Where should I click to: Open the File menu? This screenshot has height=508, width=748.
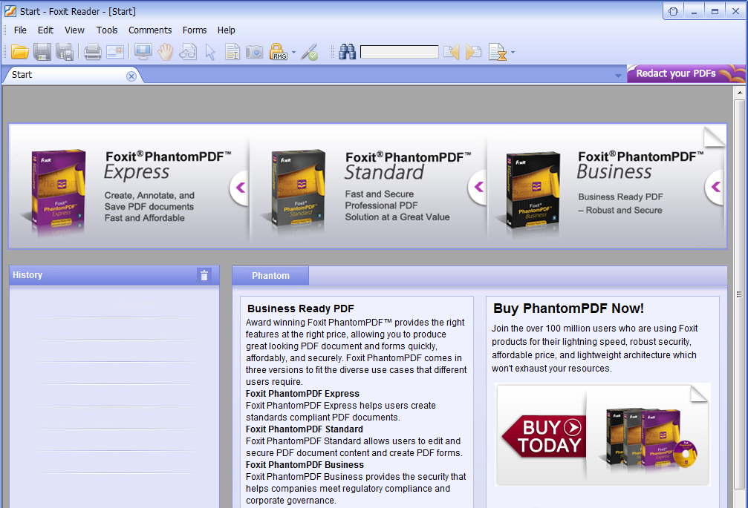(20, 30)
